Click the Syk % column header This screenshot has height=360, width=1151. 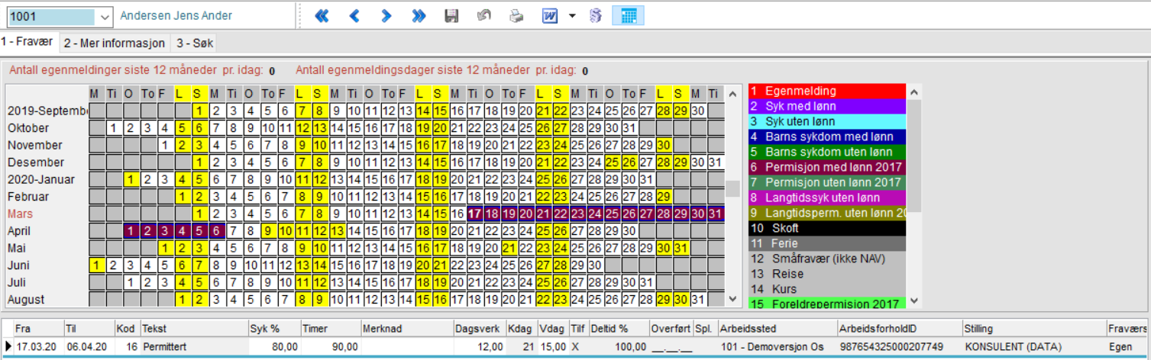[273, 329]
